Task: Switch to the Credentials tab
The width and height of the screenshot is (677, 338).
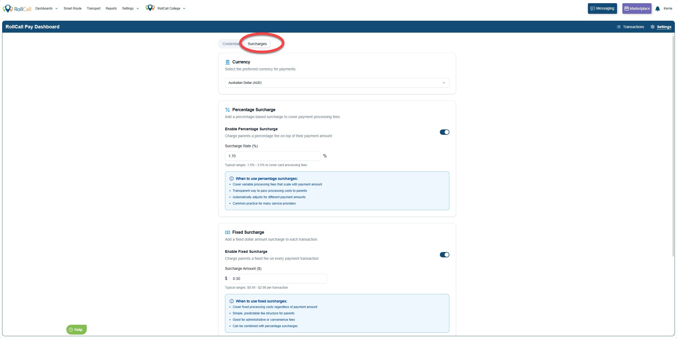Action: tap(230, 44)
